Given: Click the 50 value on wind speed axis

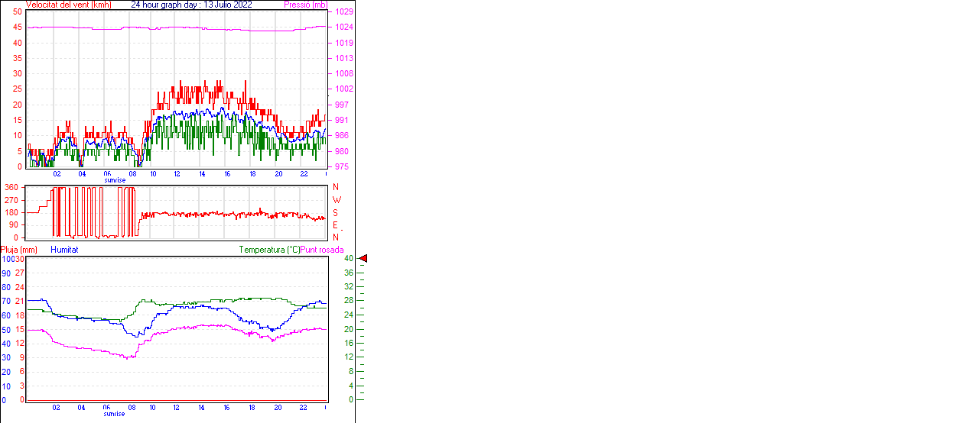Looking at the screenshot, I should pos(17,12).
